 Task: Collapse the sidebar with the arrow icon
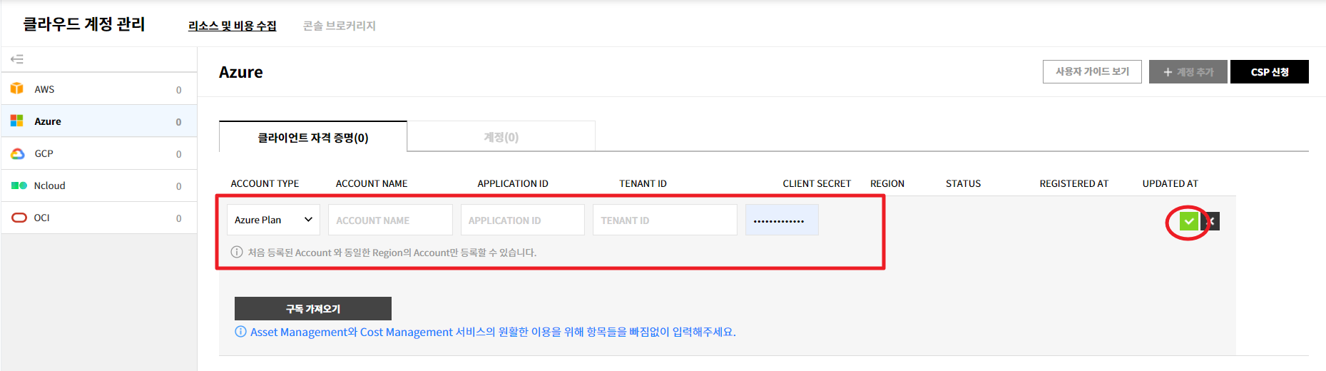(x=17, y=59)
